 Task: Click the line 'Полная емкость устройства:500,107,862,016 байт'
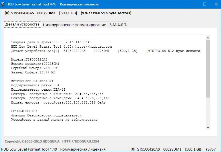tap(58, 102)
